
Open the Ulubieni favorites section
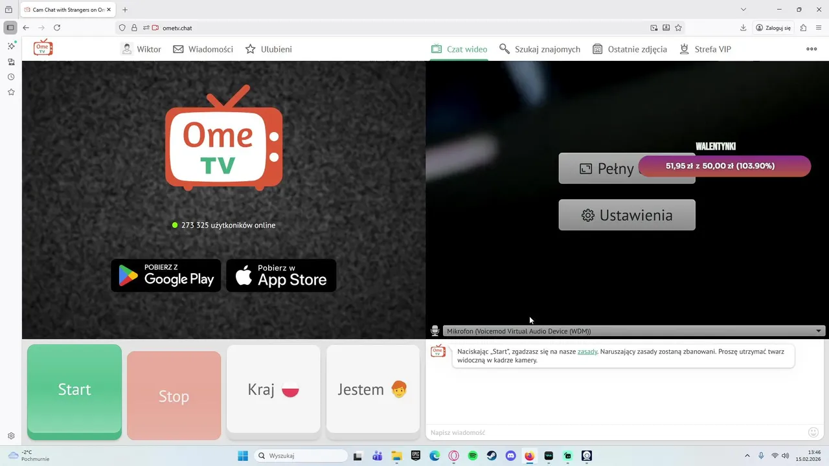coord(268,49)
